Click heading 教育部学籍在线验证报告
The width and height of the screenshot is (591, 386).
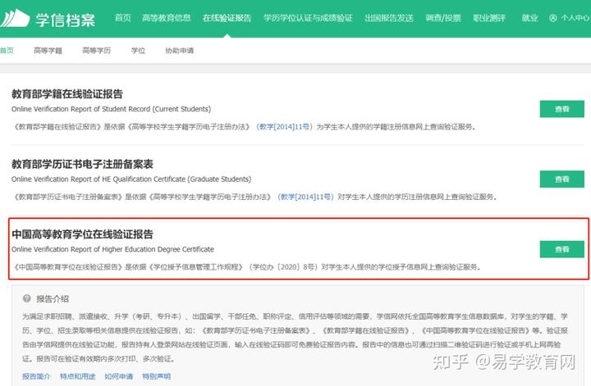pyautogui.click(x=67, y=93)
